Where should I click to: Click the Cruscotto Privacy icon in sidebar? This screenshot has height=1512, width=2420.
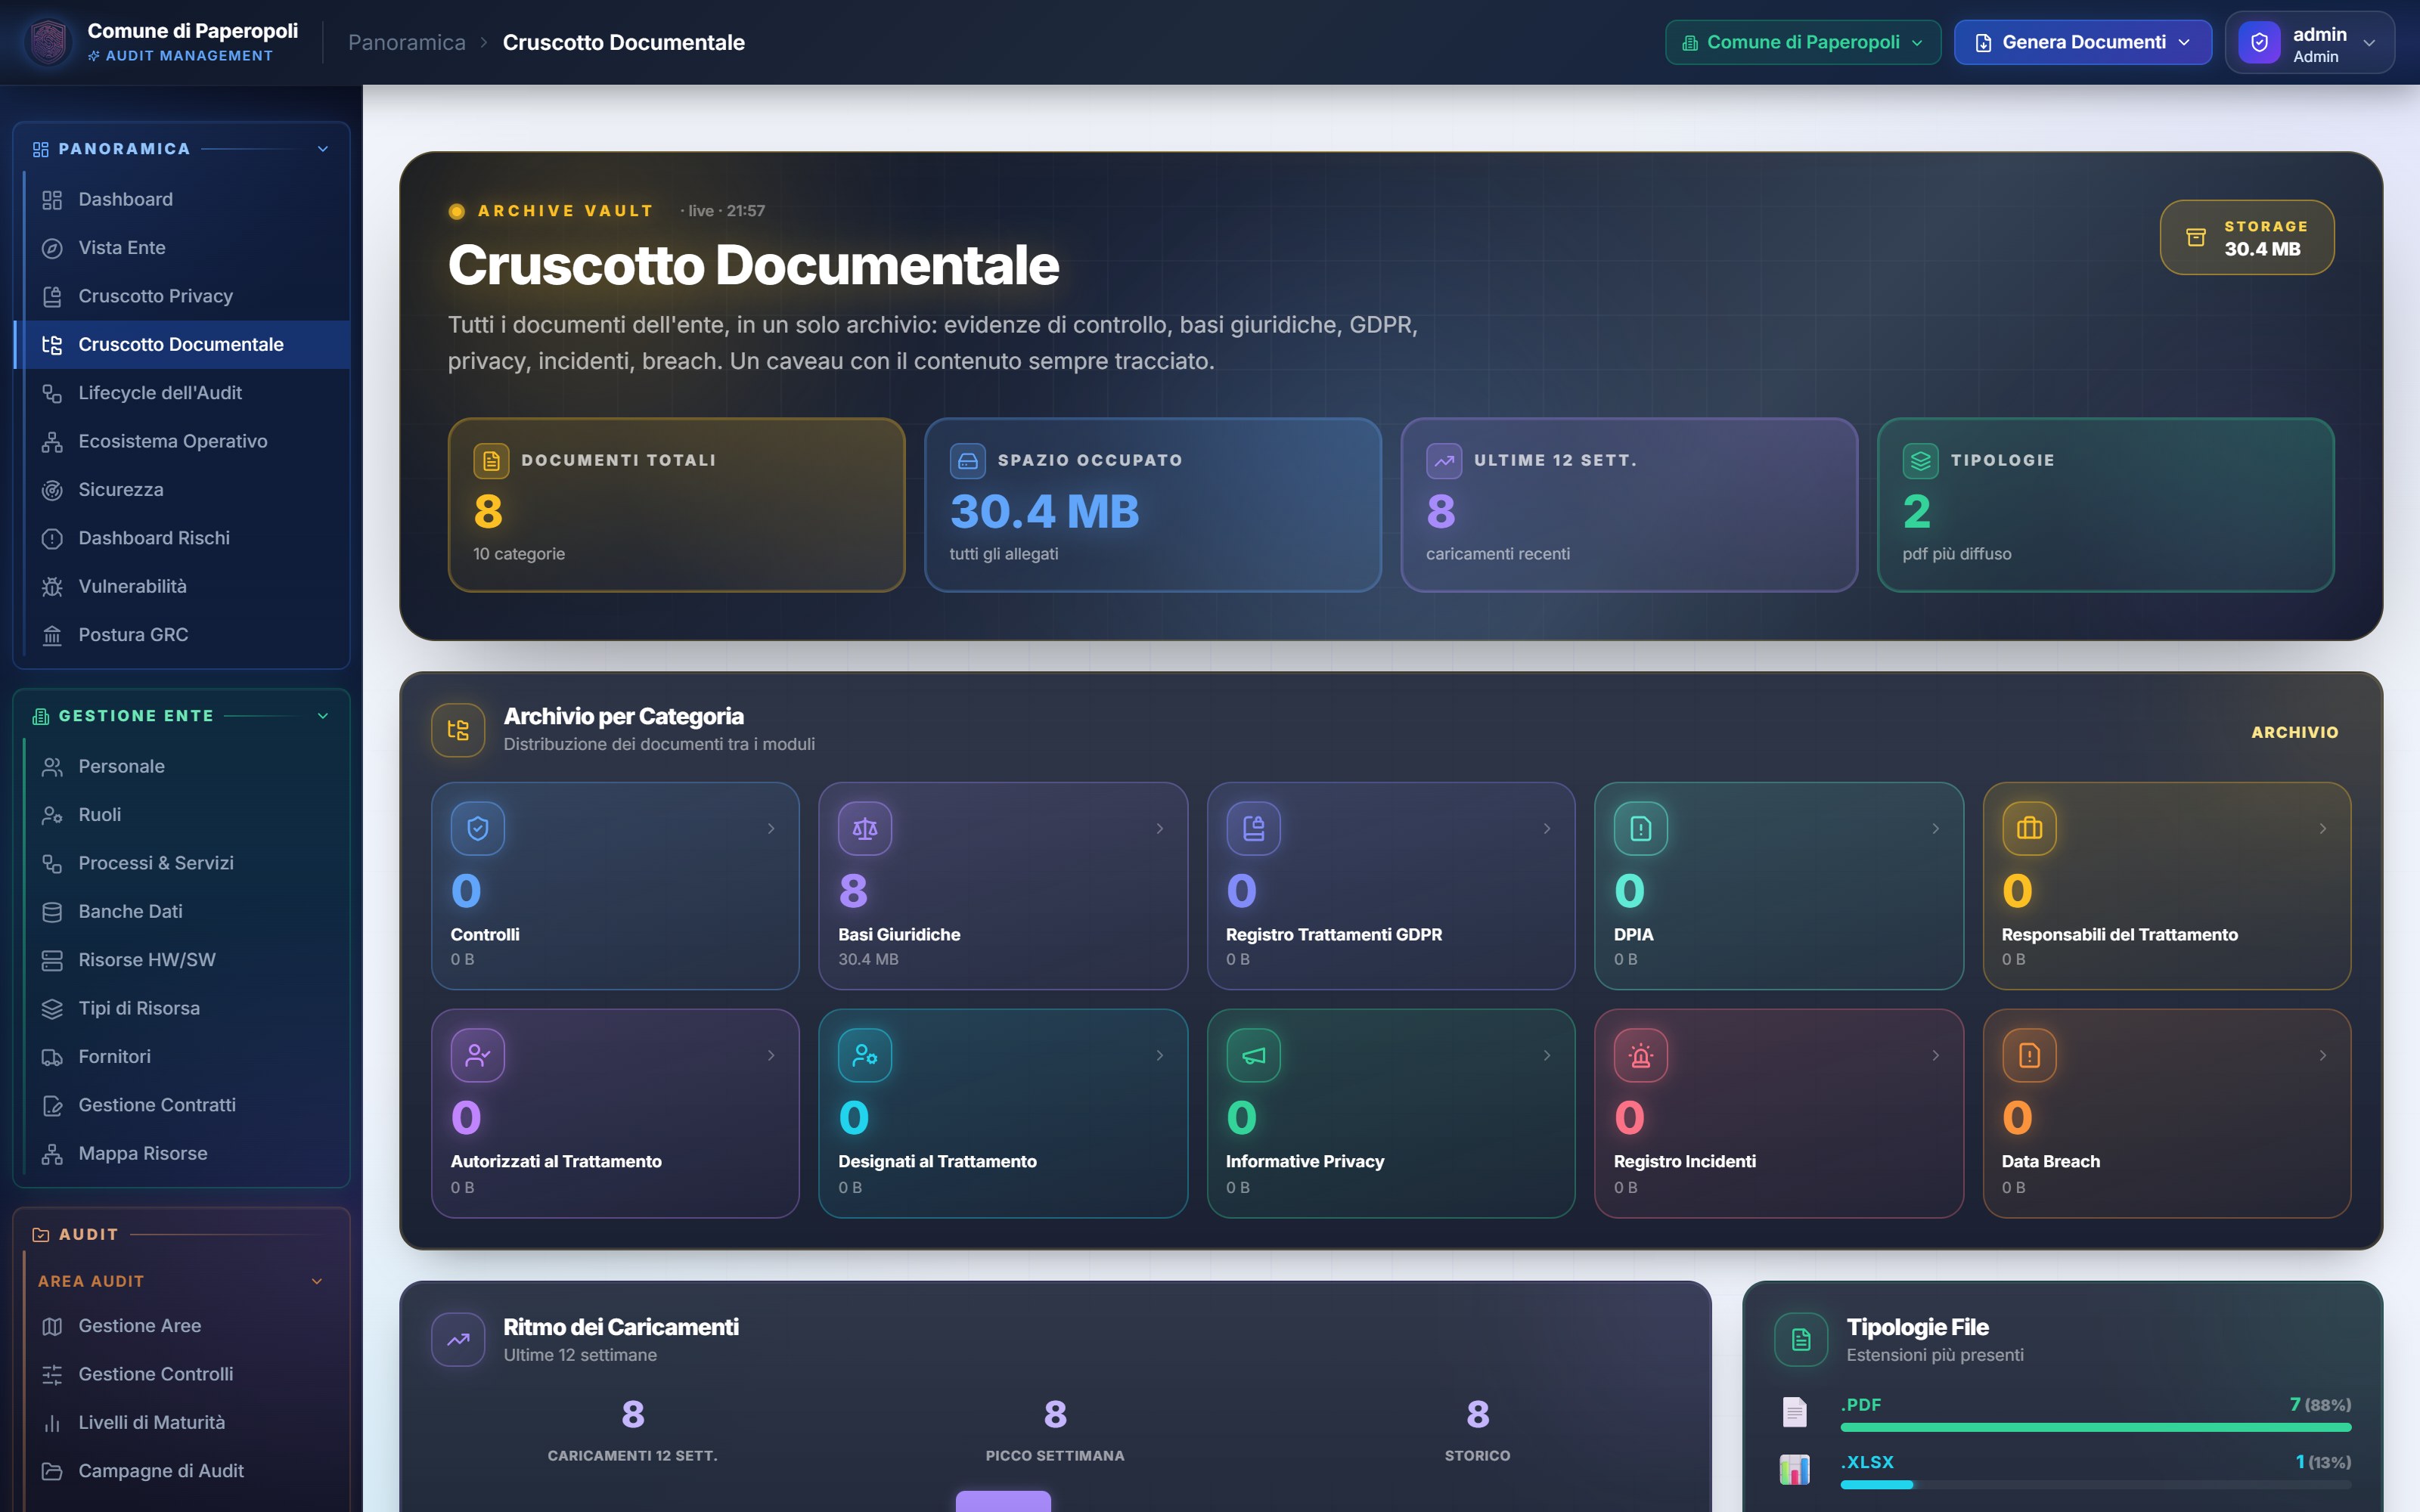[x=52, y=296]
